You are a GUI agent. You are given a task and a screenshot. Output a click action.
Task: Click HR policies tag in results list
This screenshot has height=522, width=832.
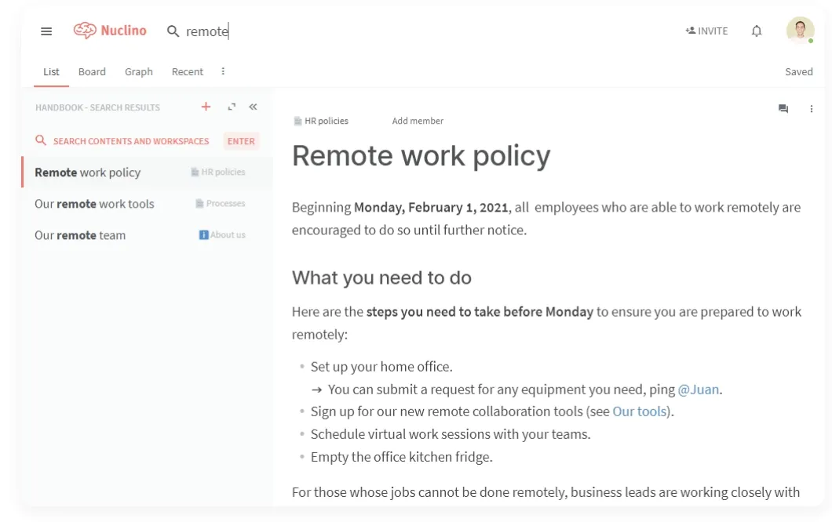[x=218, y=172]
